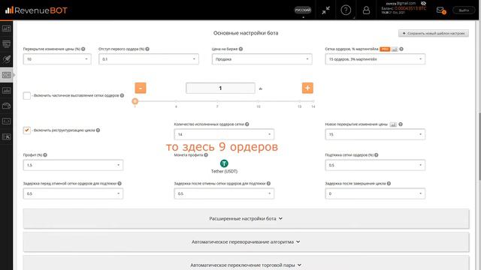Show help for Профит (%)
Screen dimensions: 481x270
[45, 155]
